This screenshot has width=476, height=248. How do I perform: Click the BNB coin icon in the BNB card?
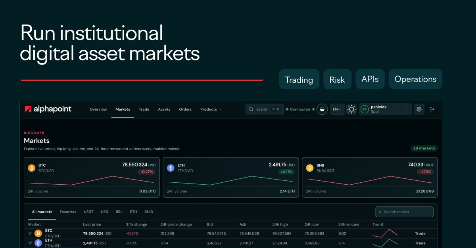310,168
